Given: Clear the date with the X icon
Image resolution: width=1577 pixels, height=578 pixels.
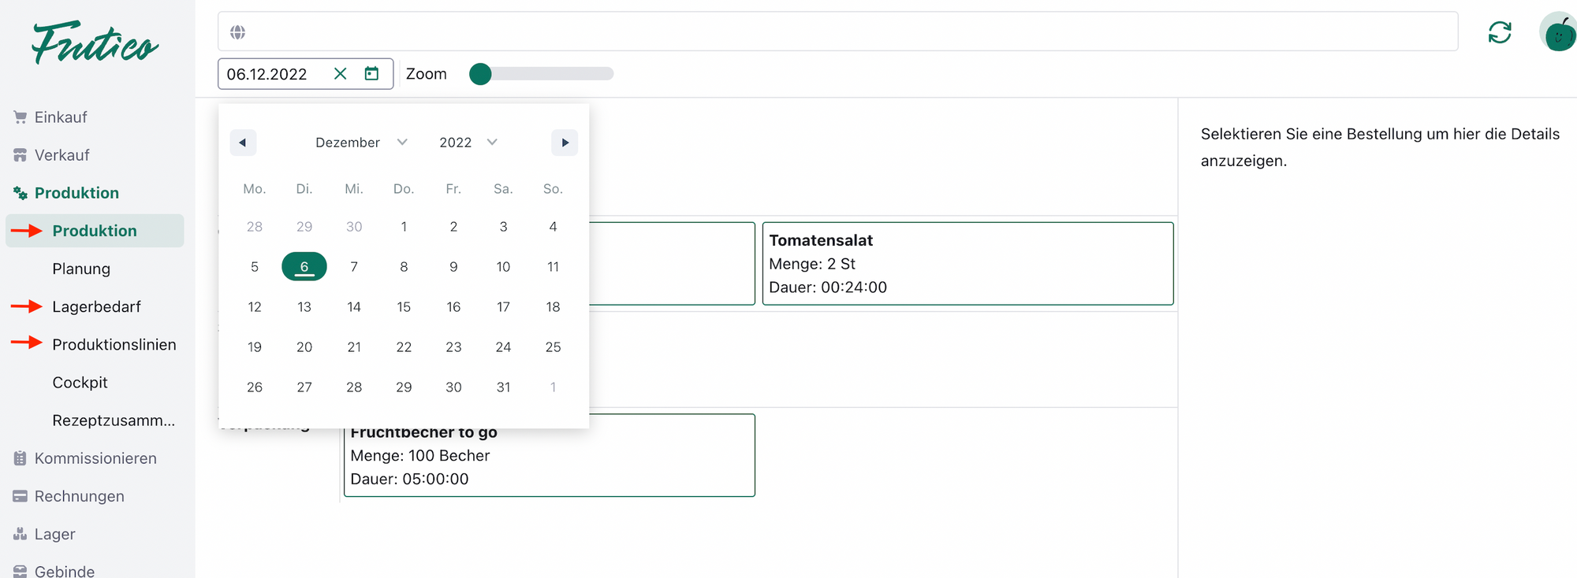Looking at the screenshot, I should 340,74.
